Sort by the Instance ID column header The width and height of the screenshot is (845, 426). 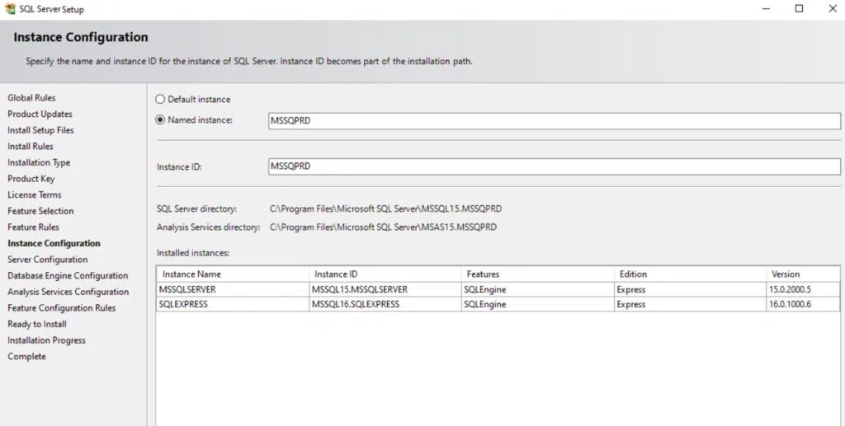click(x=385, y=274)
